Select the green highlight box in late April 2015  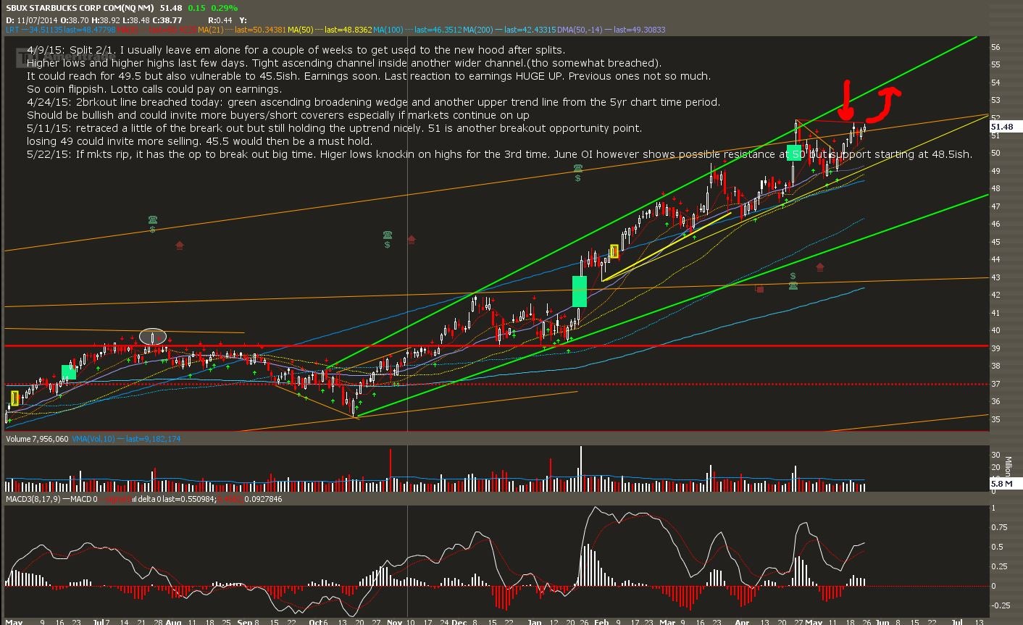(x=794, y=153)
